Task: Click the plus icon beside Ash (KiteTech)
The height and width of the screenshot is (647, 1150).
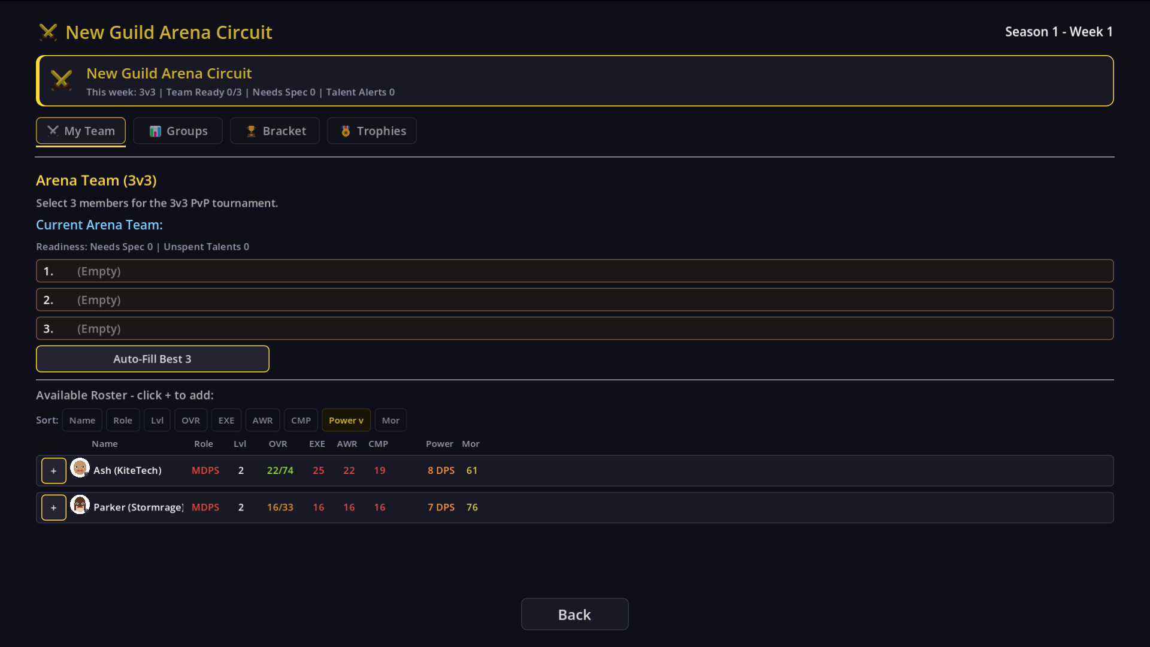Action: (x=54, y=471)
